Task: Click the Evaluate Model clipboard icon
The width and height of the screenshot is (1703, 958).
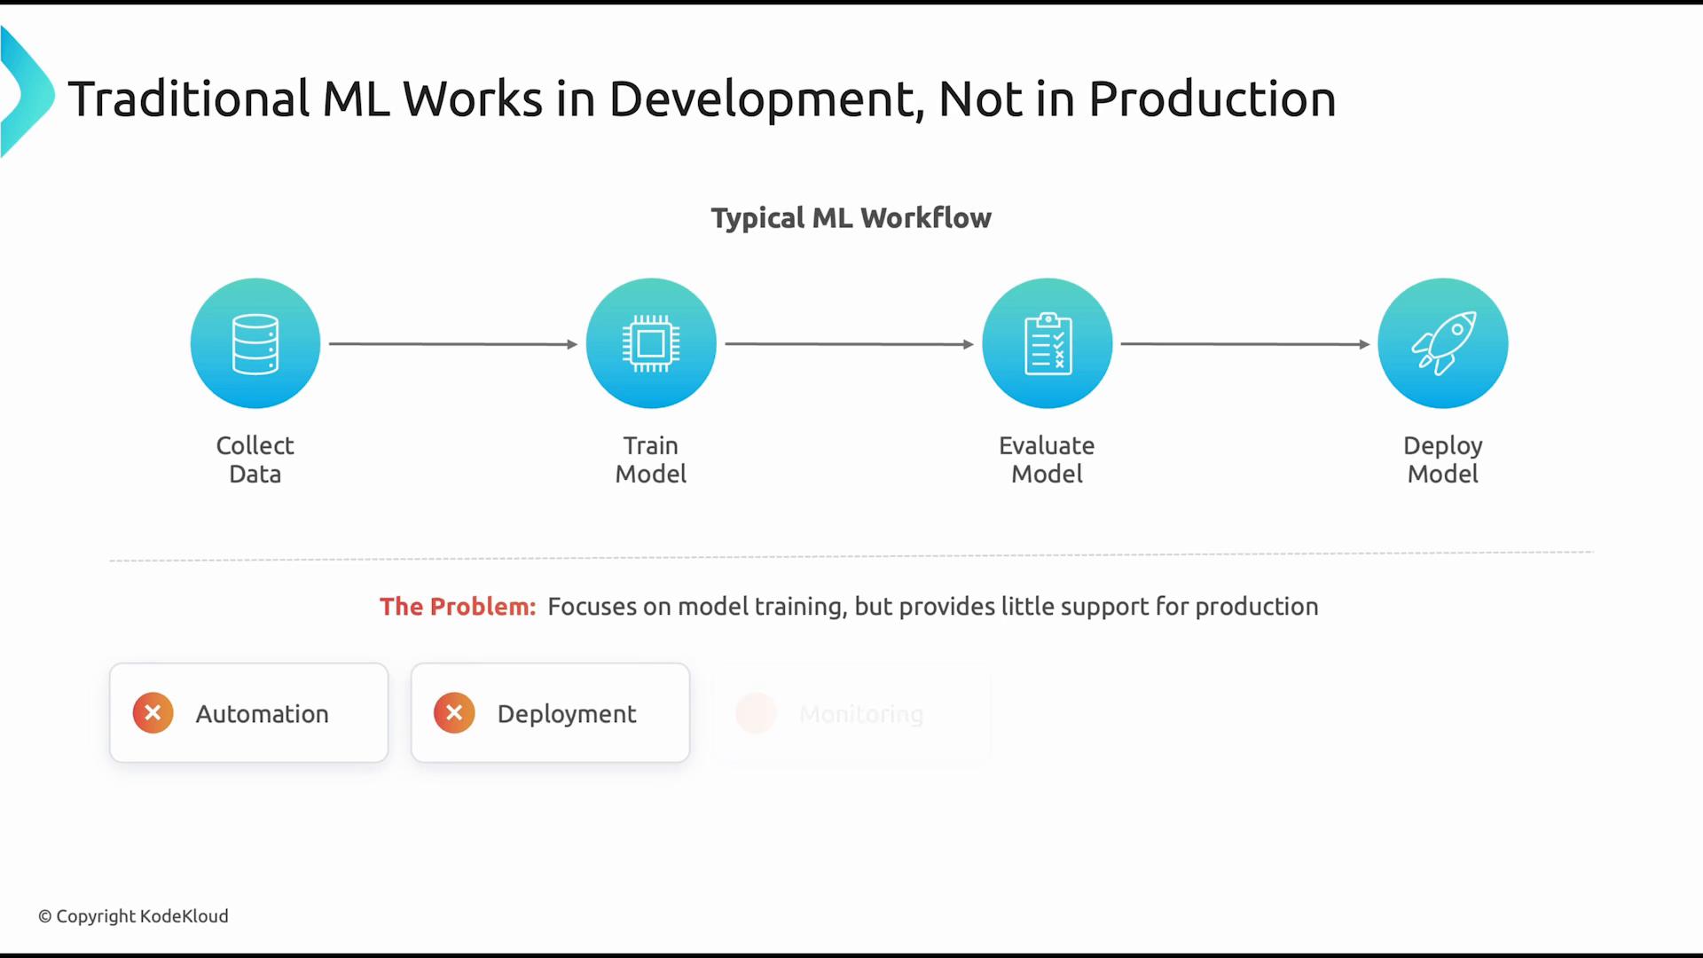Action: click(x=1048, y=343)
